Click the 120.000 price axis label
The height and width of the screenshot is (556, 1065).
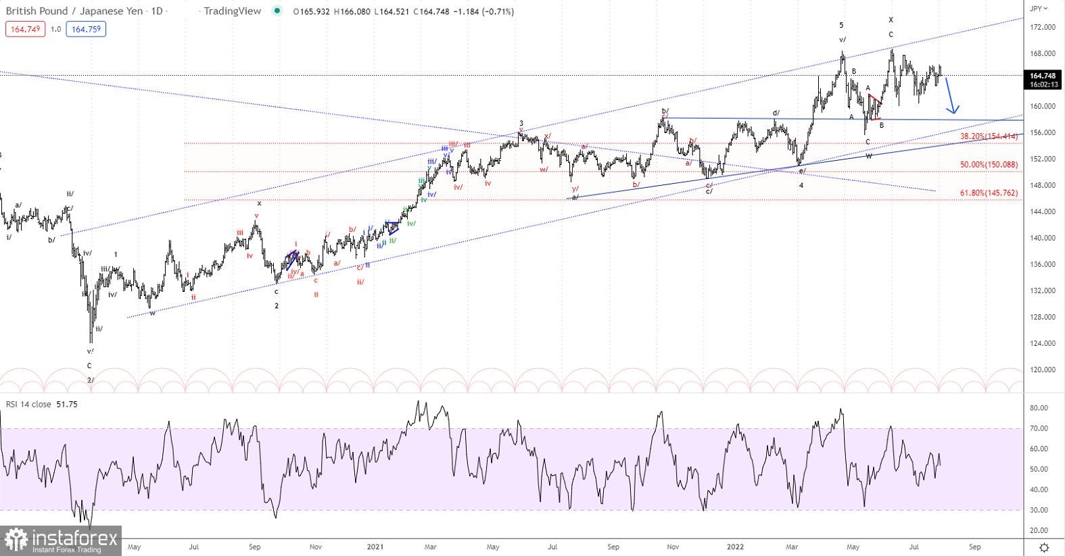click(1042, 370)
